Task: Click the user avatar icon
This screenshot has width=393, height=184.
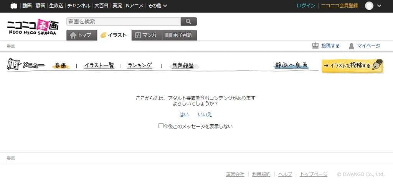Action: (x=369, y=6)
